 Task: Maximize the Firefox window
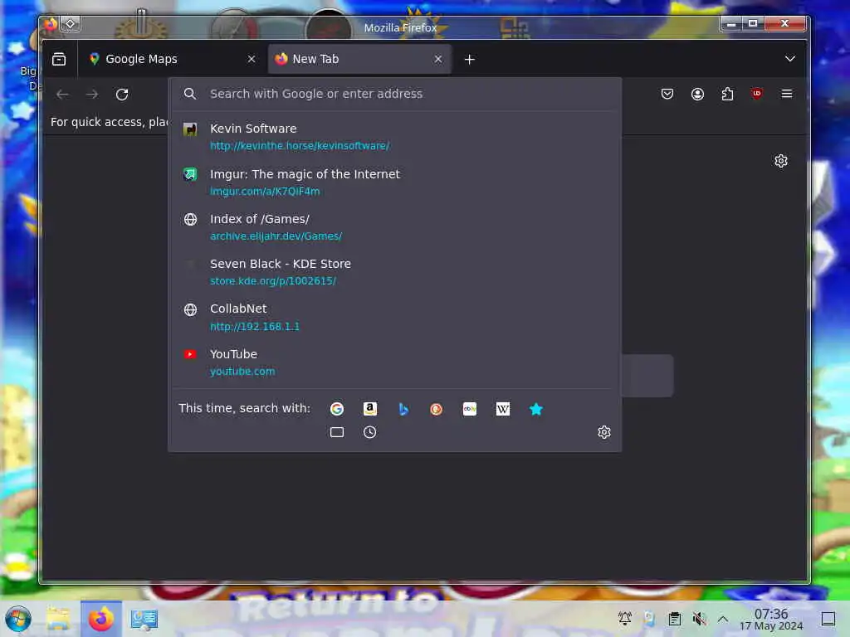(752, 23)
